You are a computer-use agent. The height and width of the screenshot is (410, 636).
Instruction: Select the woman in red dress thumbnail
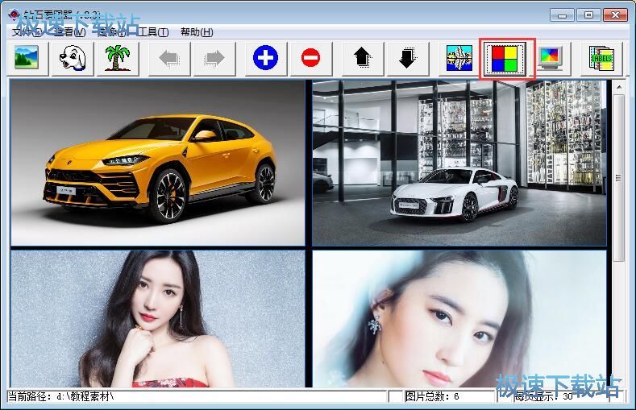point(158,318)
